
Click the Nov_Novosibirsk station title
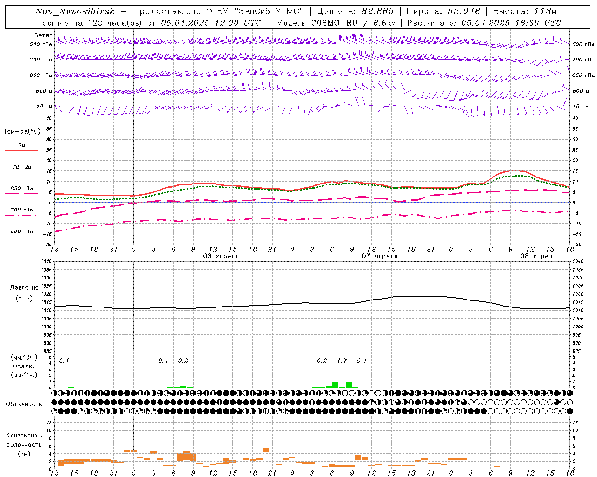(x=75, y=11)
